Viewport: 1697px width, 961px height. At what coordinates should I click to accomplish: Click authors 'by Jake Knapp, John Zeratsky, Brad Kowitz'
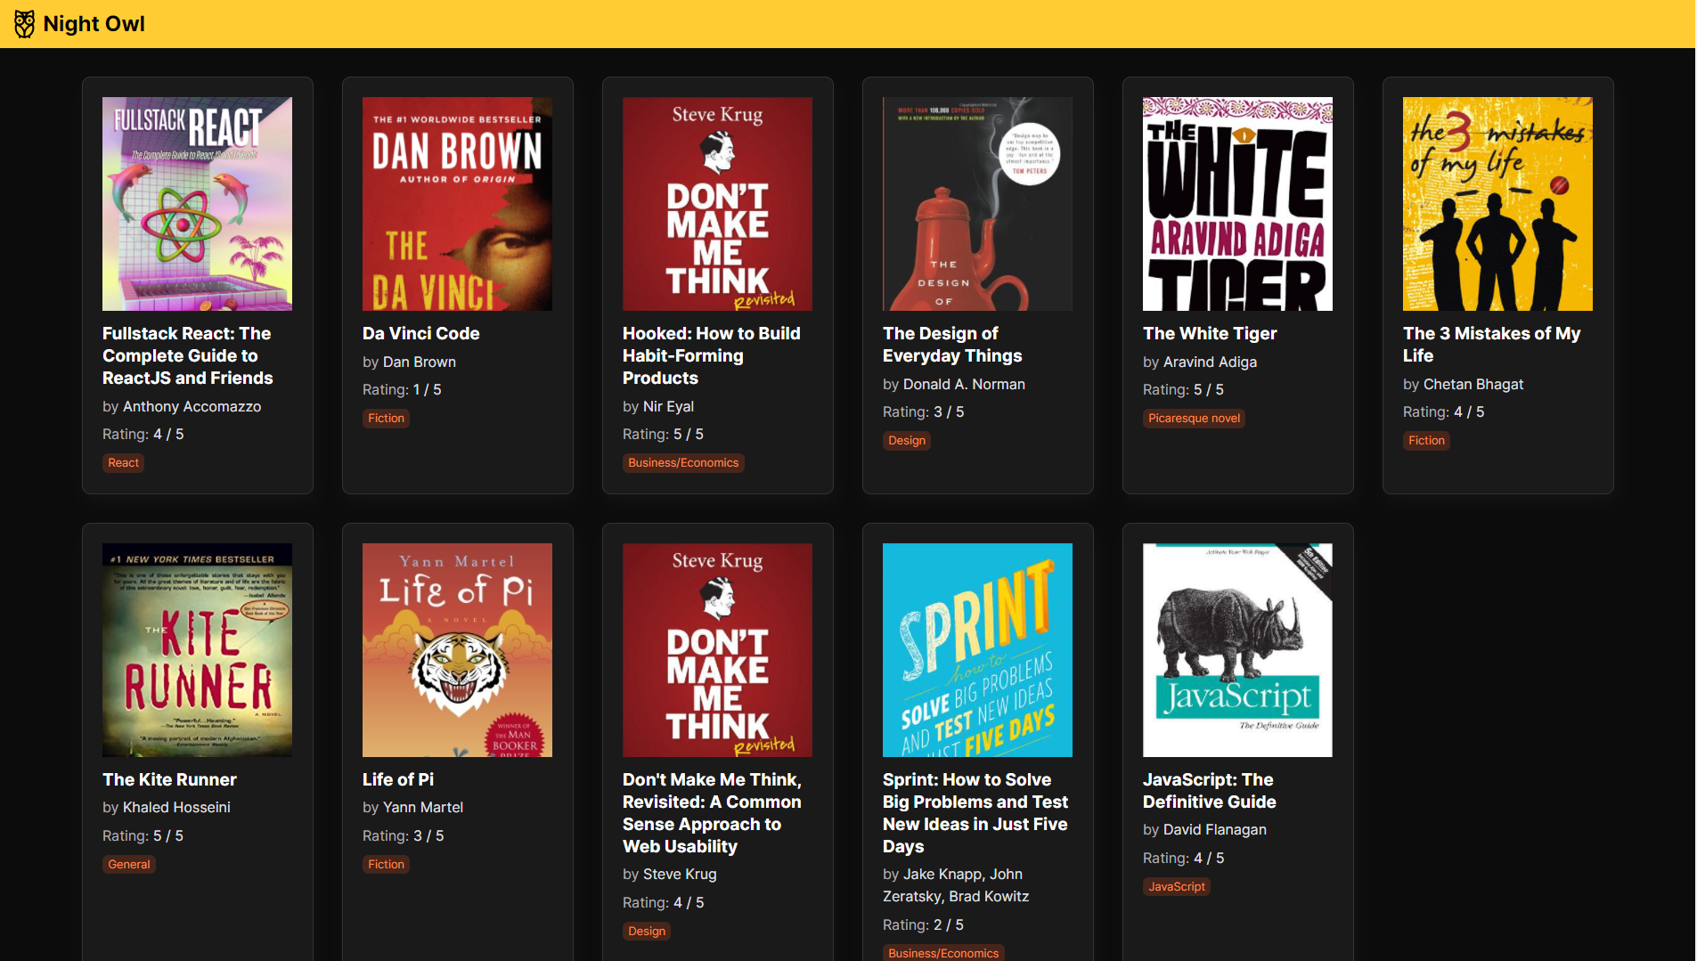click(956, 886)
